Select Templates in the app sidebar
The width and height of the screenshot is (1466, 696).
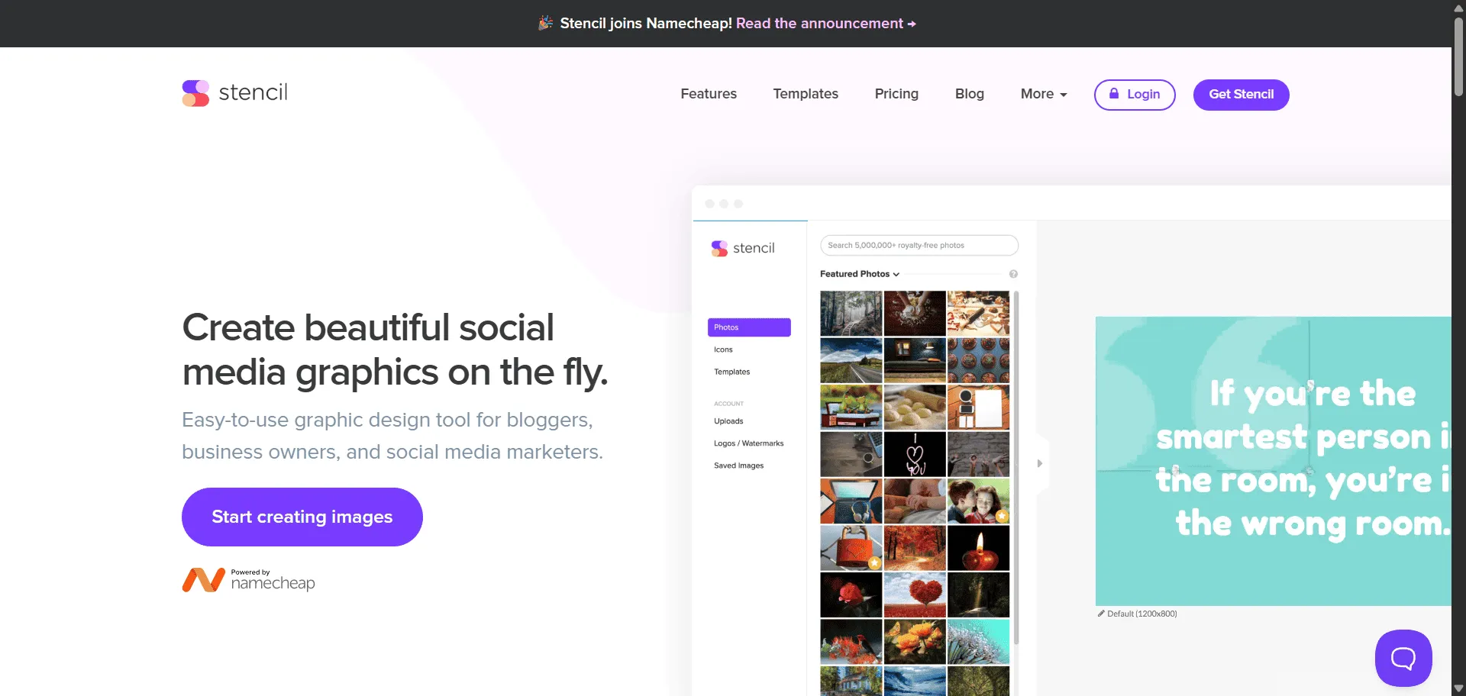click(x=731, y=372)
